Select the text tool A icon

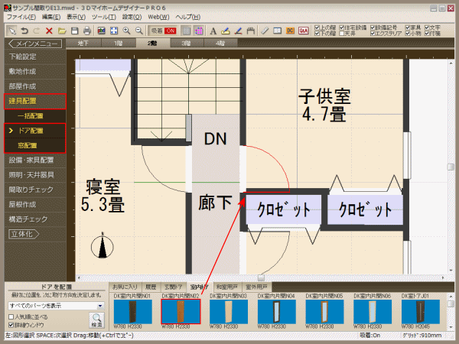click(x=213, y=31)
